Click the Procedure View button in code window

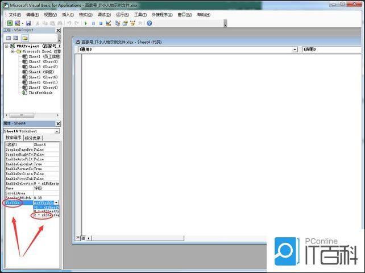coord(77,238)
